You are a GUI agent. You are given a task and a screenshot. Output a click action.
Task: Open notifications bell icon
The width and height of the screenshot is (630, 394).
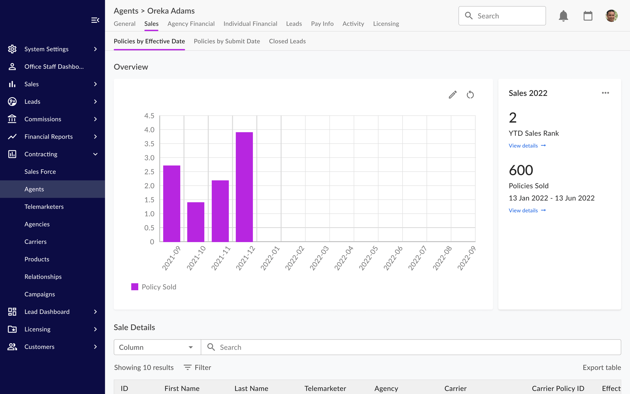click(563, 16)
